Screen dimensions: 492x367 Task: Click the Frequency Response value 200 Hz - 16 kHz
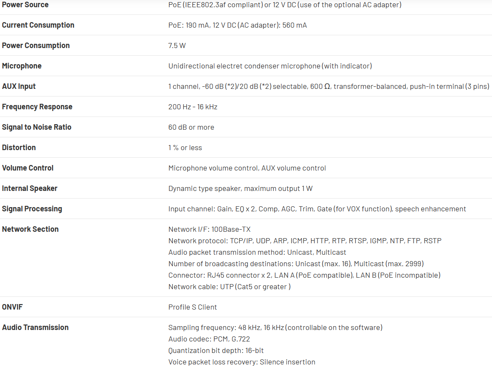(x=193, y=107)
